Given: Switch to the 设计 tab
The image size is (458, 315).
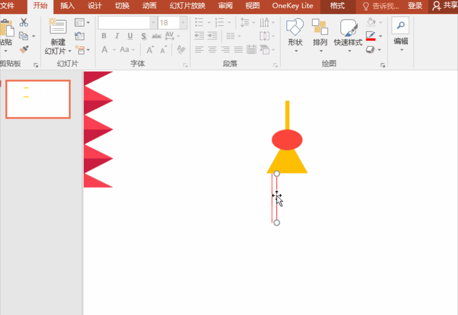Looking at the screenshot, I should coord(94,6).
